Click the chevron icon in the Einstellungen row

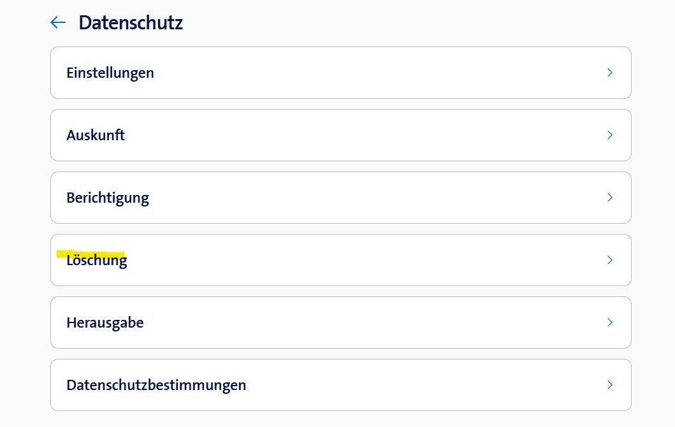pyautogui.click(x=610, y=73)
